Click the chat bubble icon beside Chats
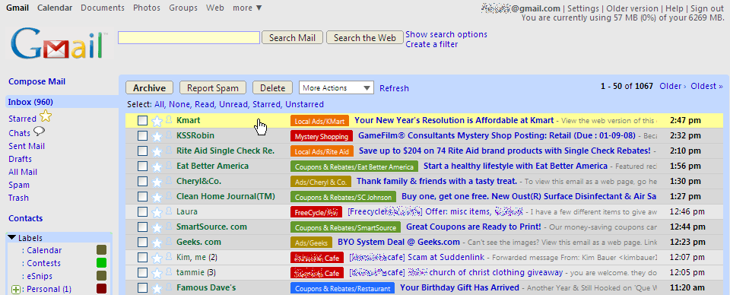The height and width of the screenshot is (295, 730). (x=40, y=132)
